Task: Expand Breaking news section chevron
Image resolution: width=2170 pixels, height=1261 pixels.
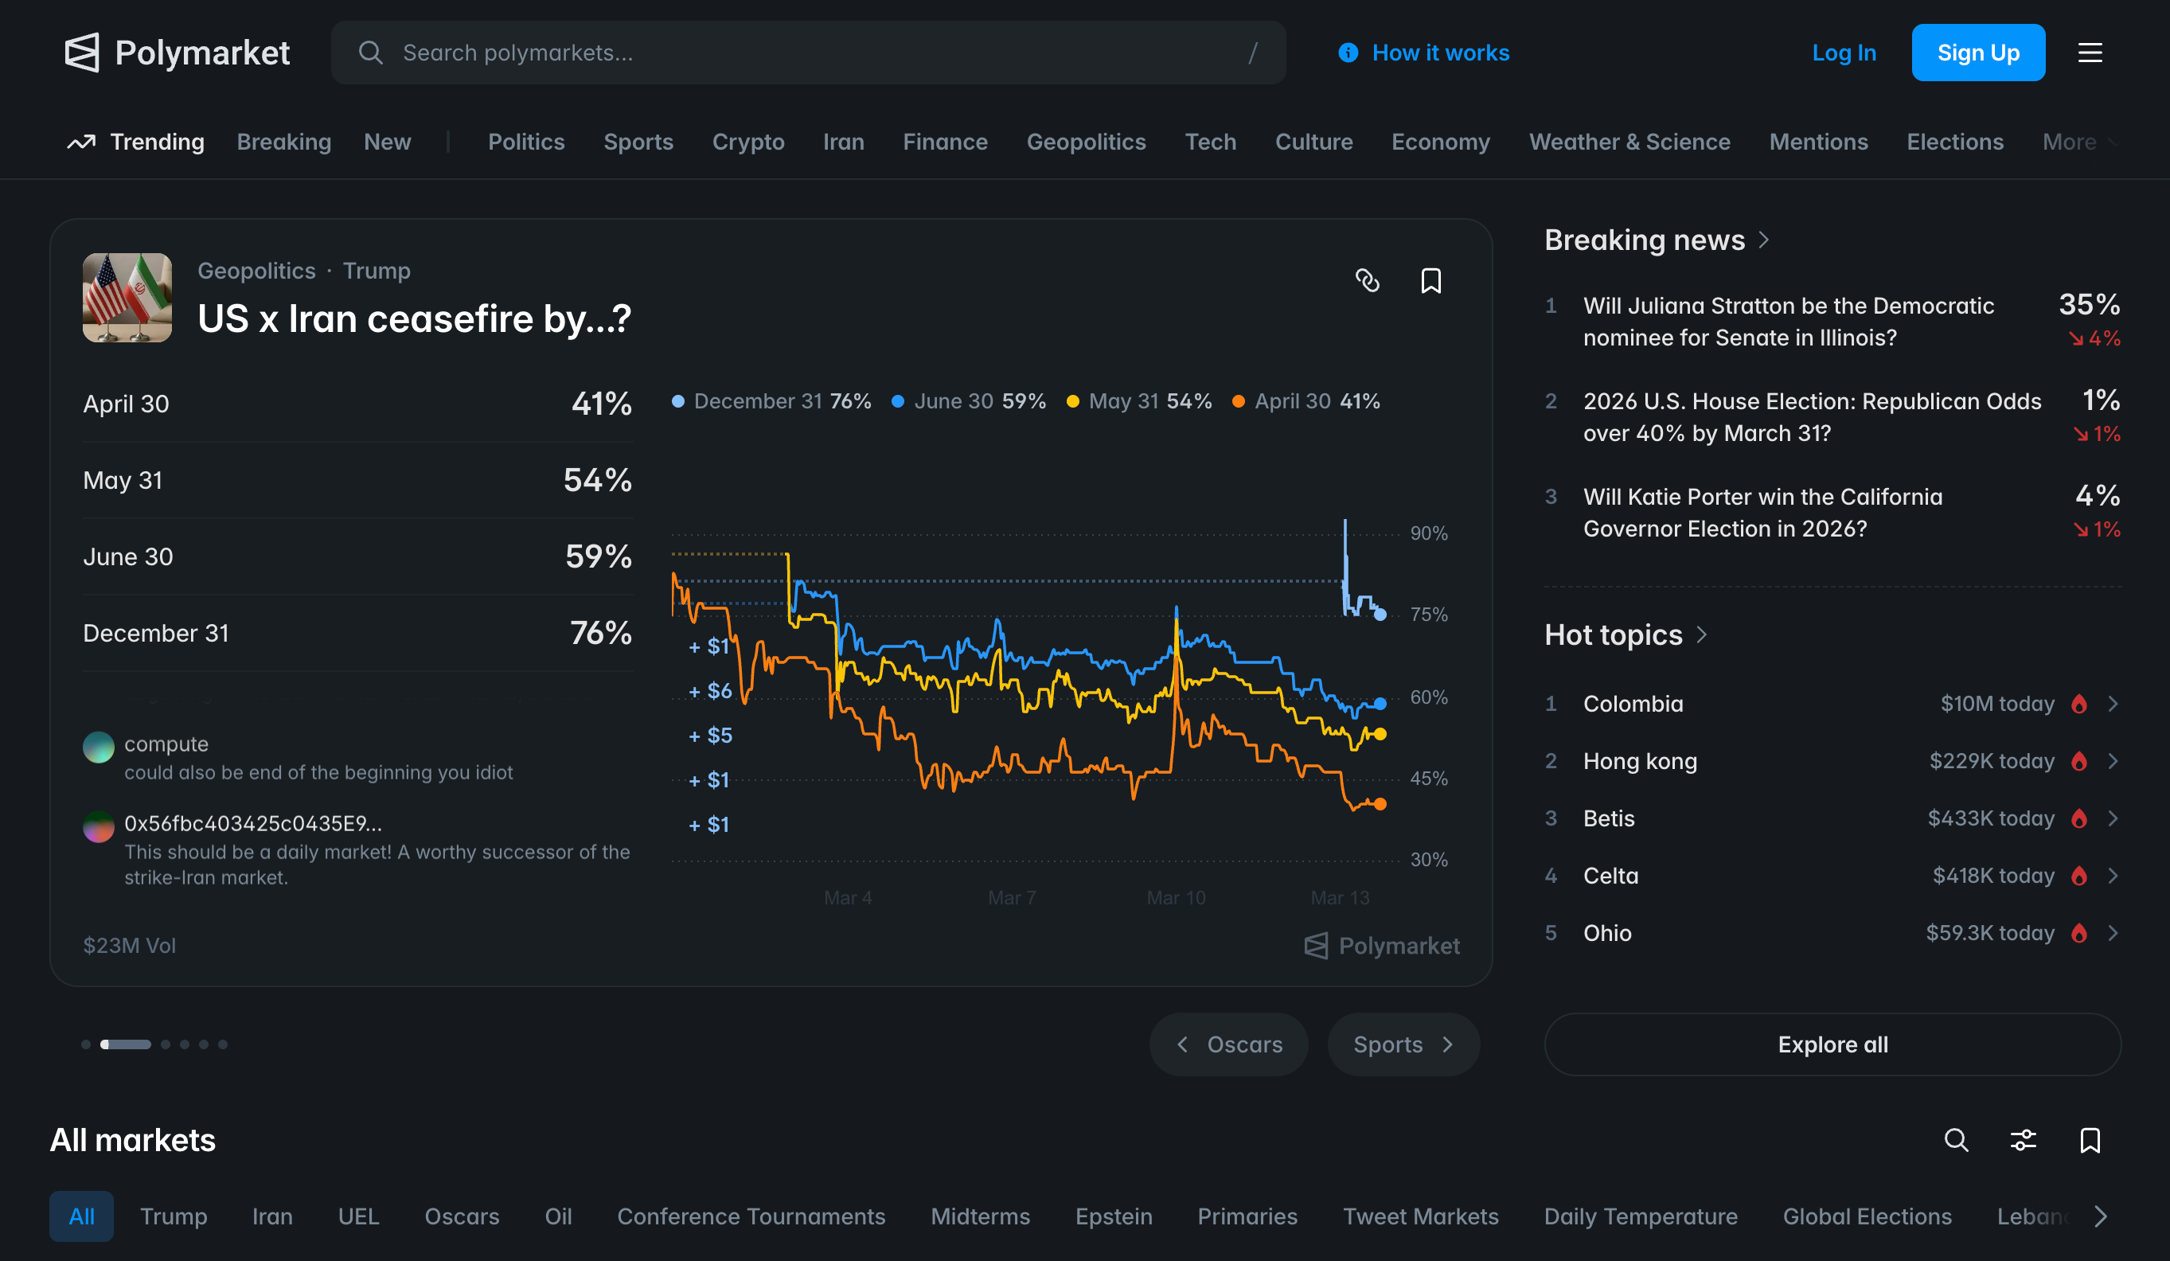Action: coord(1764,240)
